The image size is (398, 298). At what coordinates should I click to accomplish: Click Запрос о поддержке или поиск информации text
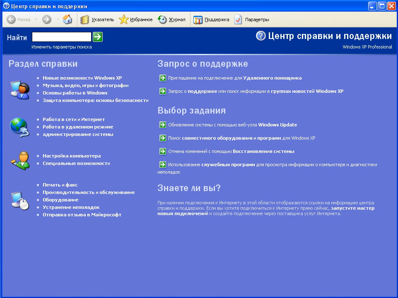pos(256,91)
